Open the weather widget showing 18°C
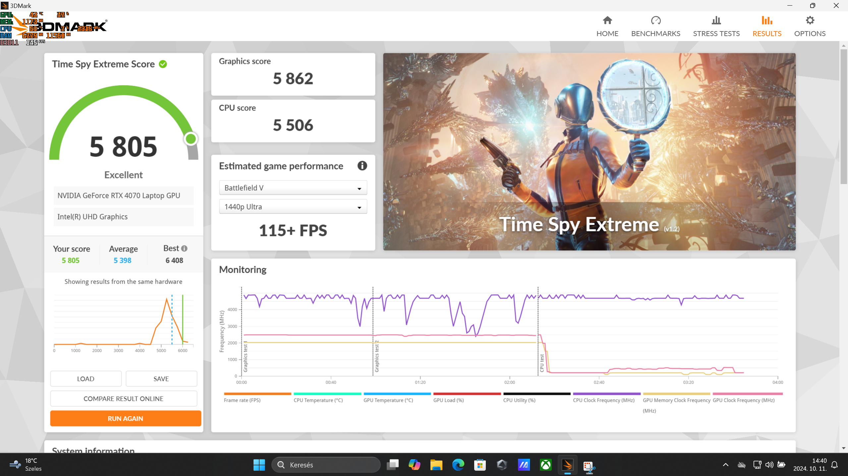This screenshot has height=476, width=848. pyautogui.click(x=25, y=465)
